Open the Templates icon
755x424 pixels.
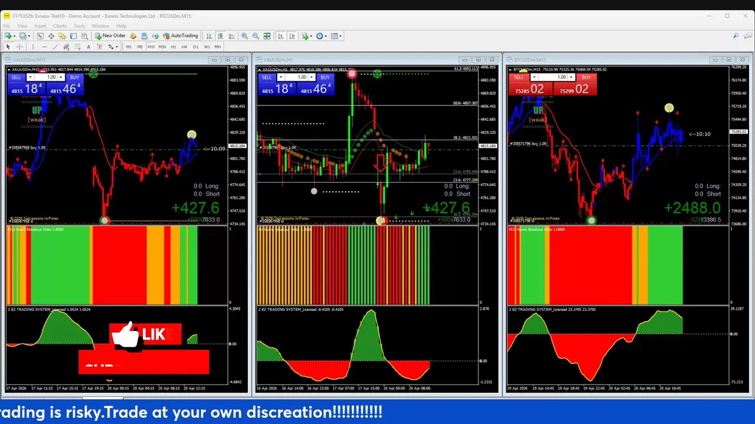334,36
